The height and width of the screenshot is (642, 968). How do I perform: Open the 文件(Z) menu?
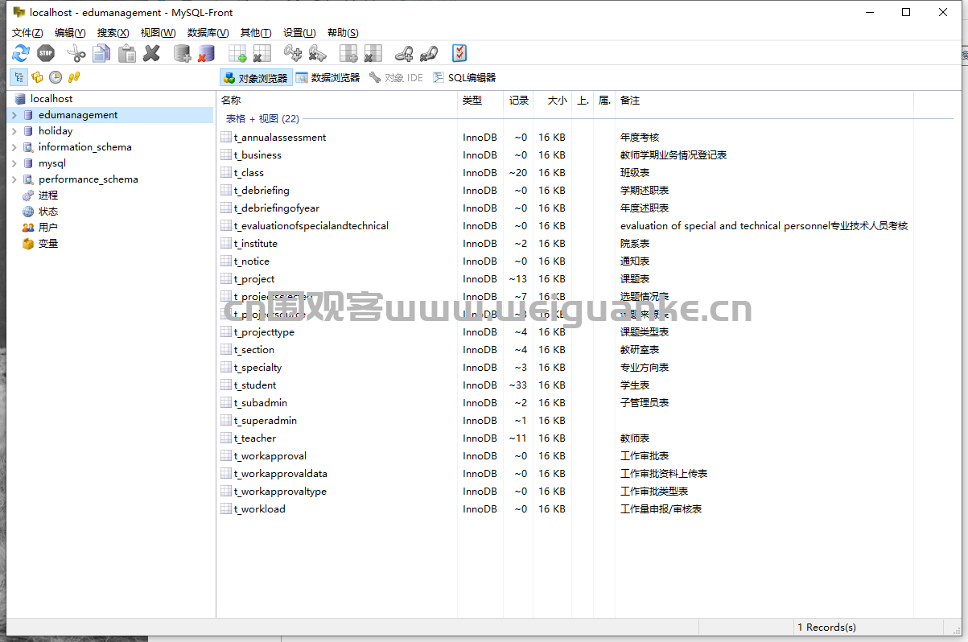pos(27,33)
